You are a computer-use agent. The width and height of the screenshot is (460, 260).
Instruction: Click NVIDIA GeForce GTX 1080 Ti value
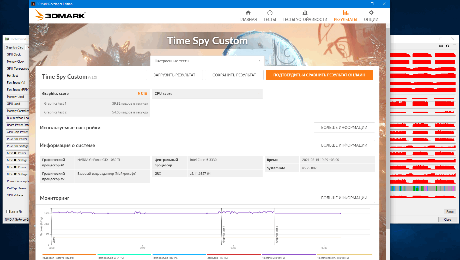99,160
